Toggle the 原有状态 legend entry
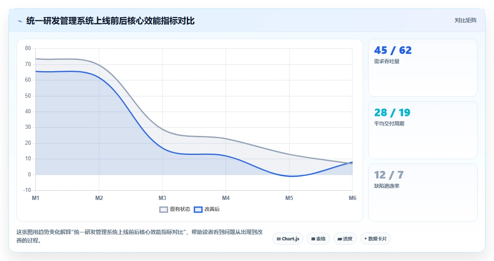 click(x=175, y=209)
